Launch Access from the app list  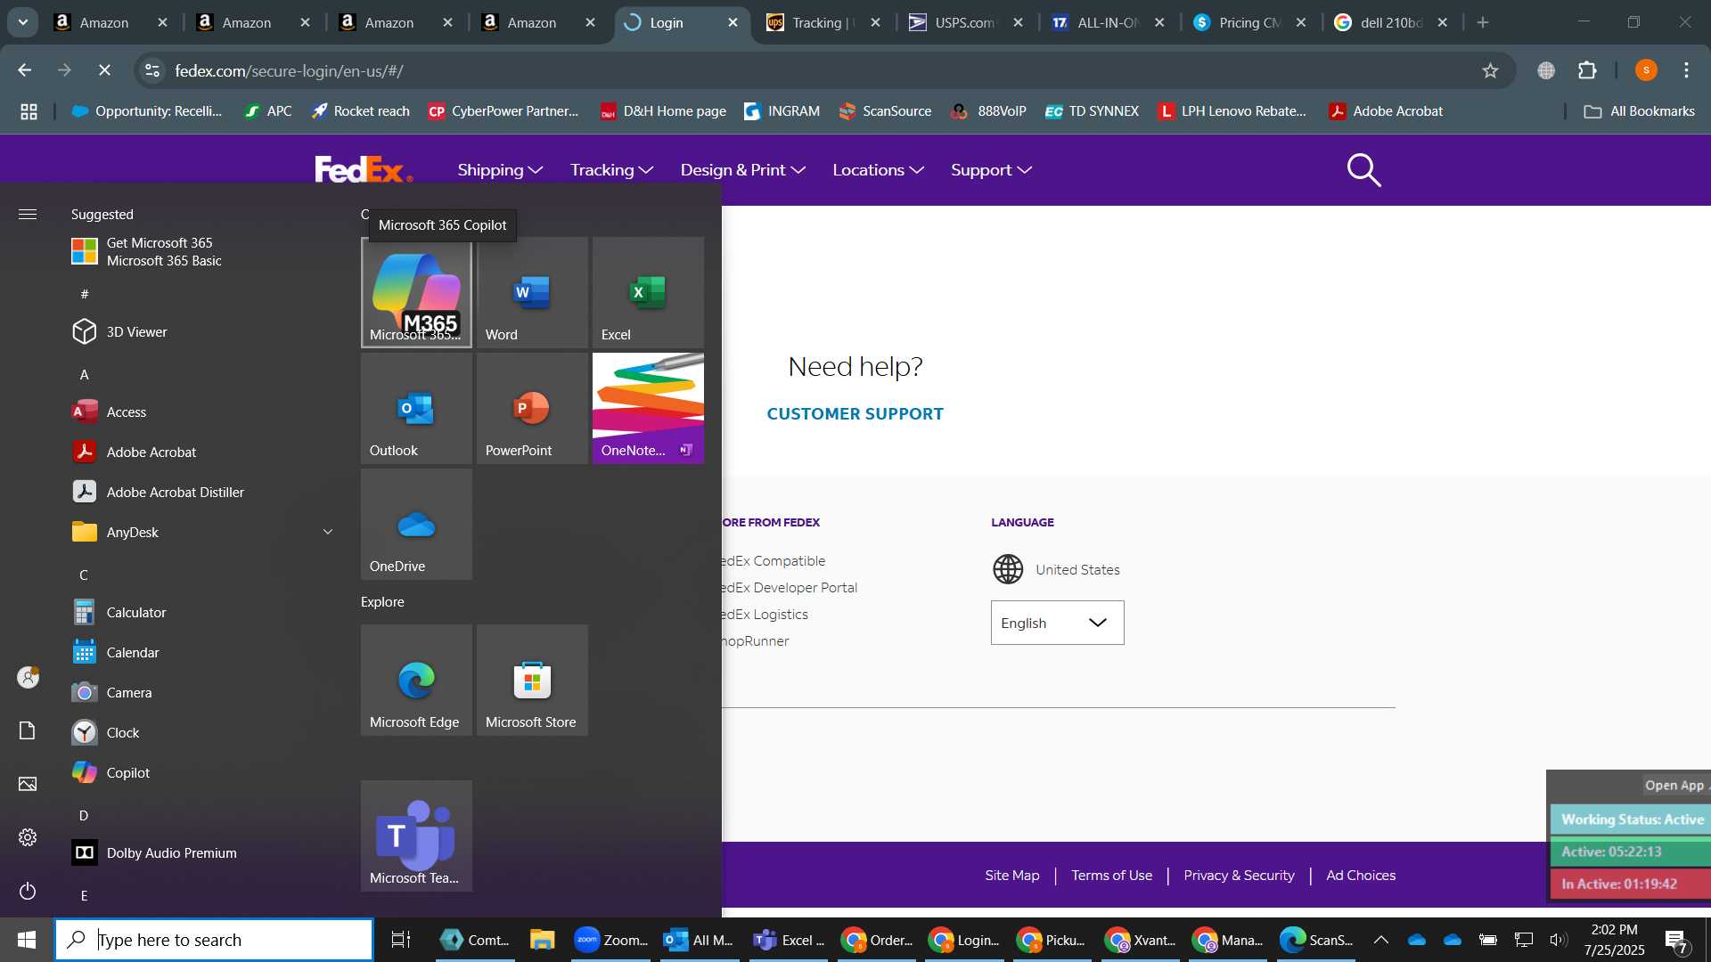point(205,412)
